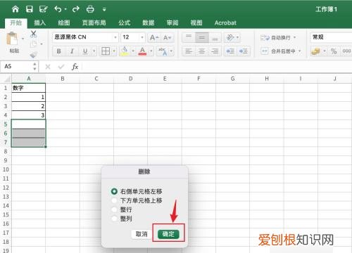Click the Paste clipboard icon
This screenshot has width=352, height=253.
click(12, 38)
